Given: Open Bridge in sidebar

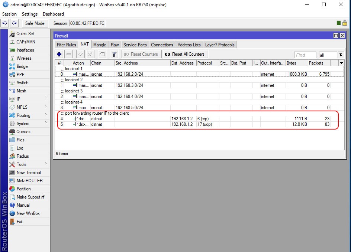Looking at the screenshot, I should point(29,66).
